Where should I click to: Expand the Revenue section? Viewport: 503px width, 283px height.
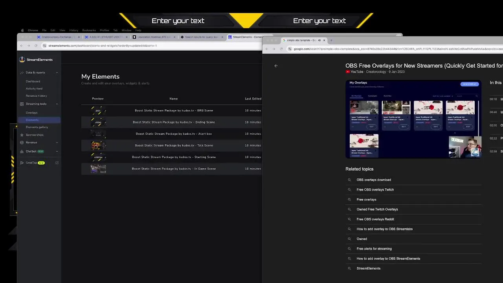(x=57, y=142)
